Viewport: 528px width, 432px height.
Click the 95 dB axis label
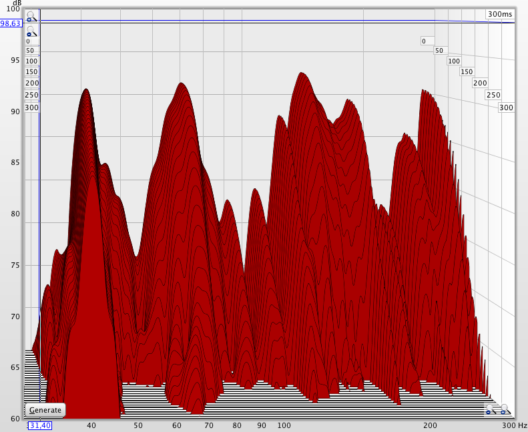pyautogui.click(x=15, y=60)
